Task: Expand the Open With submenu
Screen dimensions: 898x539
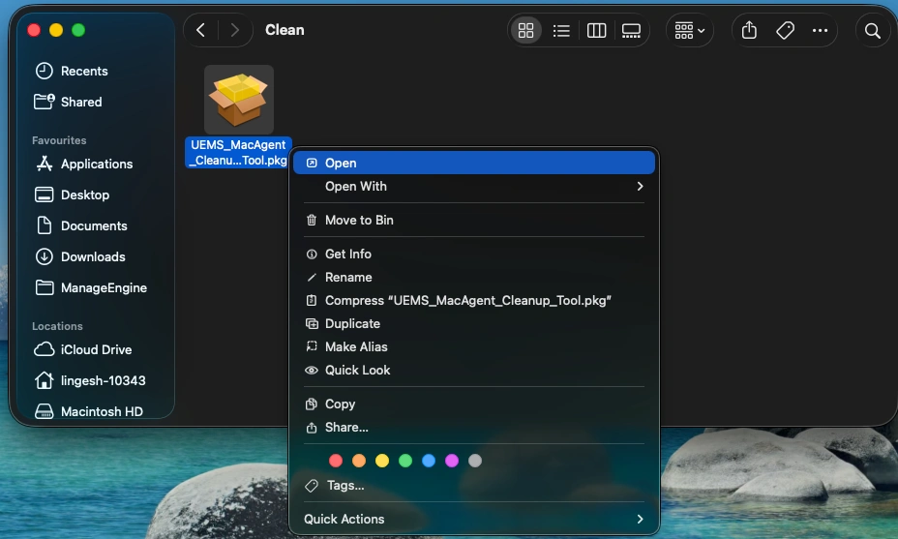Action: [x=474, y=186]
